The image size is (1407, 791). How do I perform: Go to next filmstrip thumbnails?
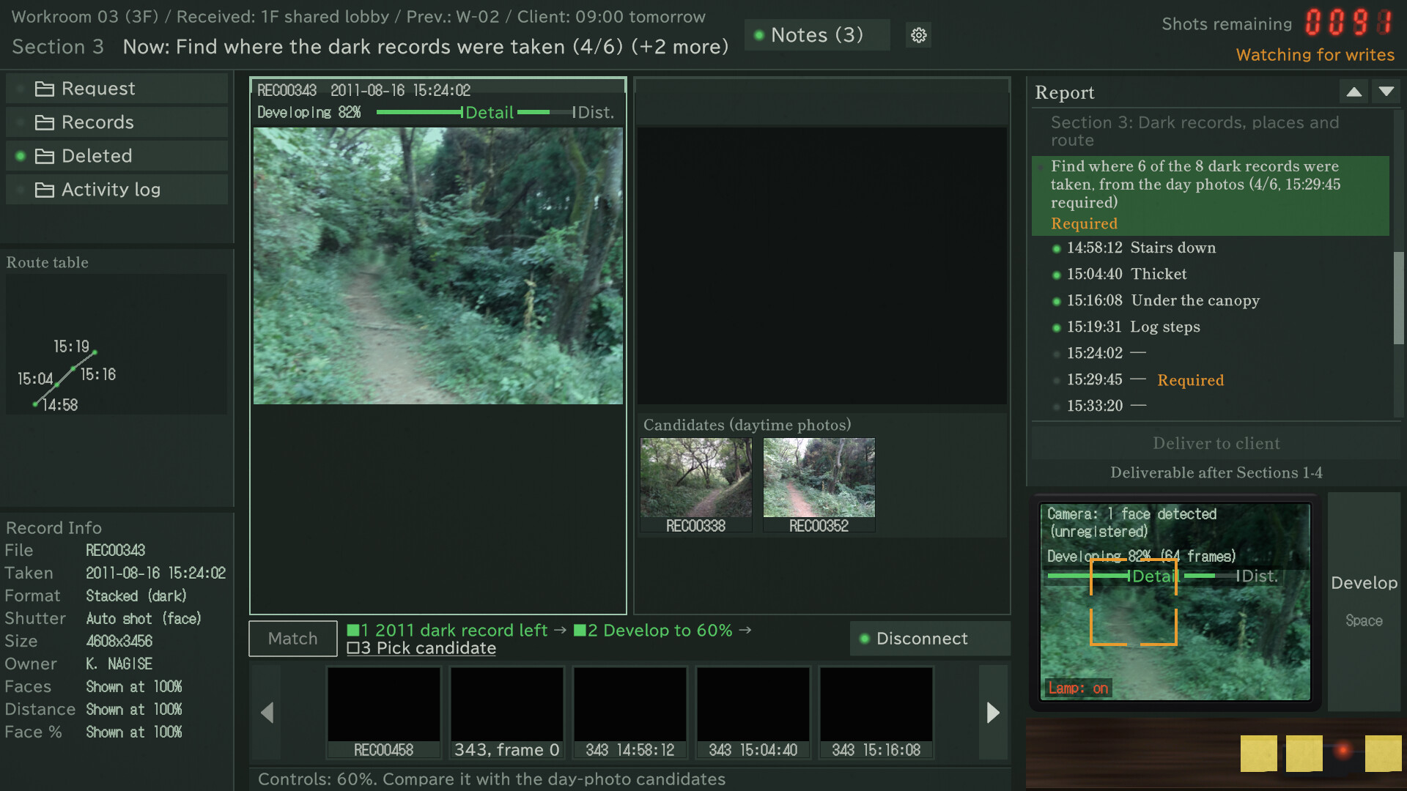point(993,712)
